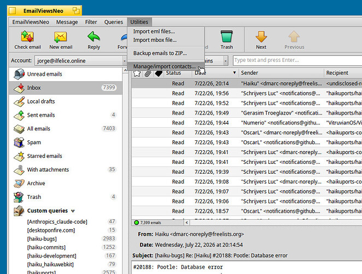Open the Starred emails icon
Image resolution: width=362 pixels, height=274 pixels.
19,156
